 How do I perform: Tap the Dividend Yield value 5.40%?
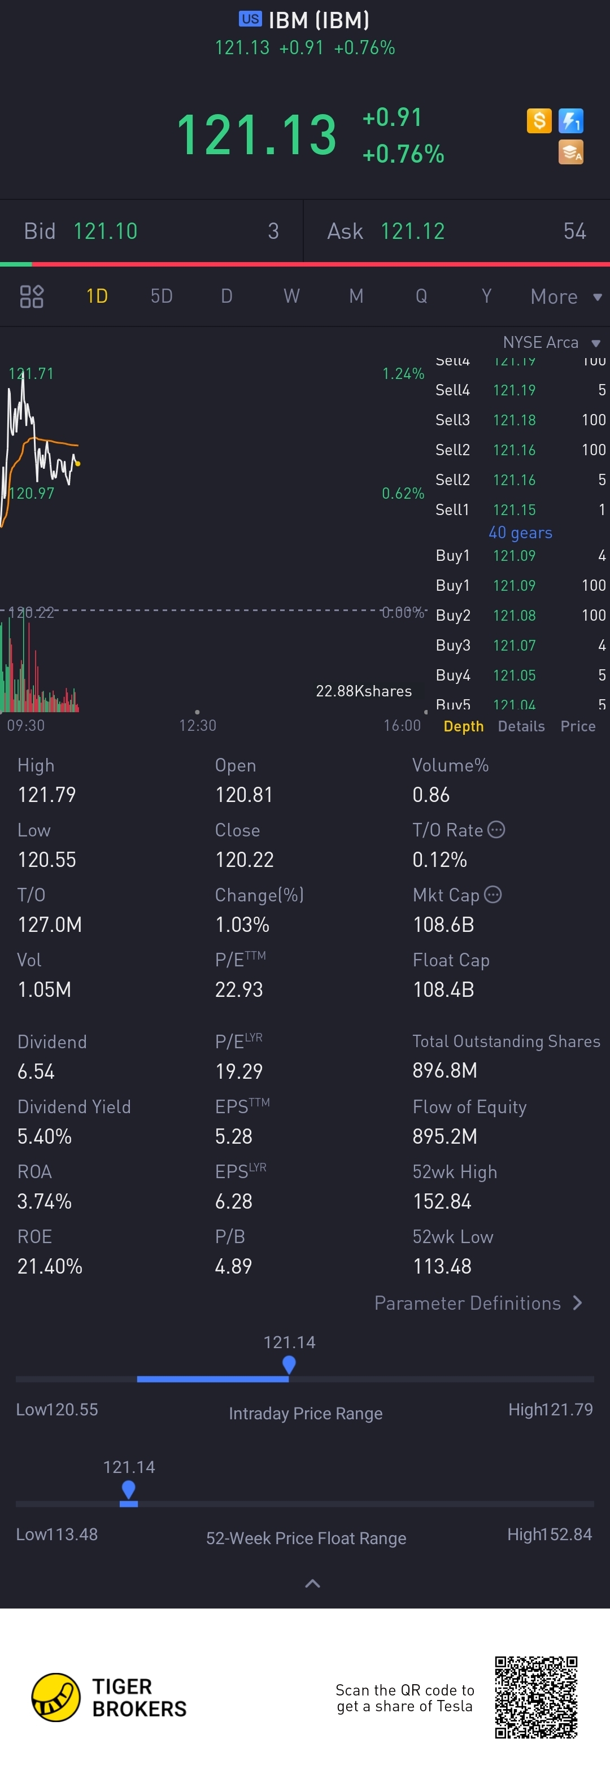click(x=45, y=1137)
